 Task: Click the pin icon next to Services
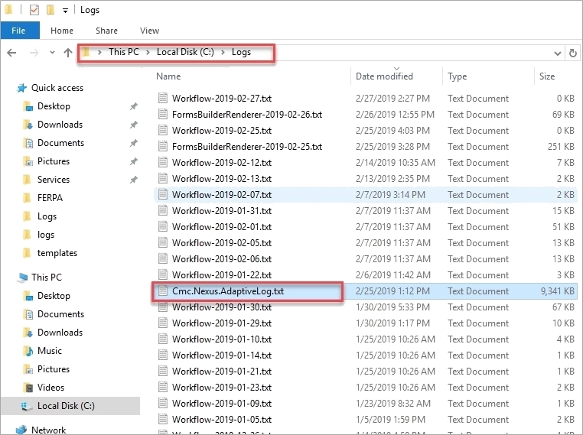tap(133, 180)
